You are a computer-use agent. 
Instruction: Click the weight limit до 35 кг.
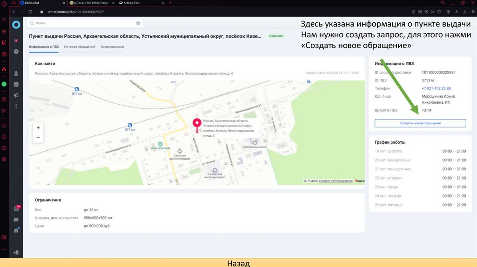91,210
